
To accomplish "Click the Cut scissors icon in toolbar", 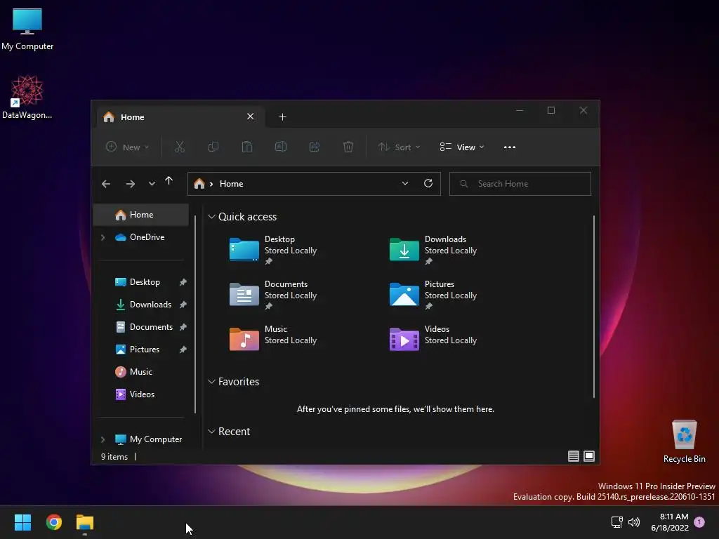I will (179, 147).
